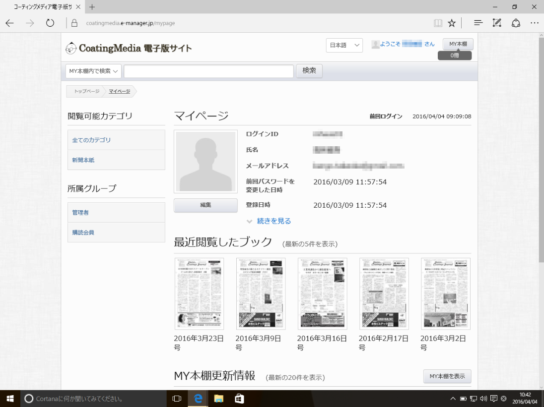This screenshot has width=544, height=407.
Task: Open the Hub icon in toolbar
Action: (x=478, y=23)
